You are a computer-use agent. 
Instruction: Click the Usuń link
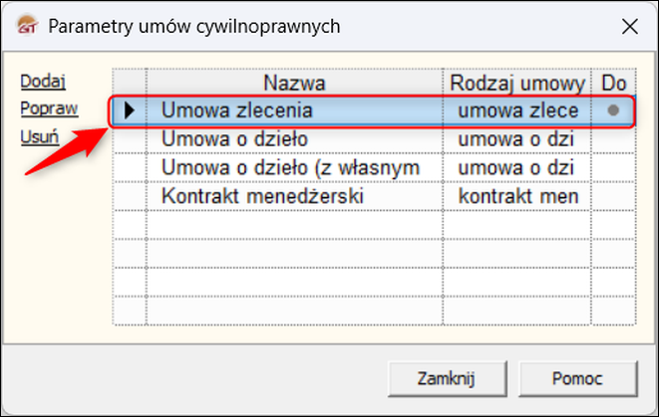click(39, 137)
